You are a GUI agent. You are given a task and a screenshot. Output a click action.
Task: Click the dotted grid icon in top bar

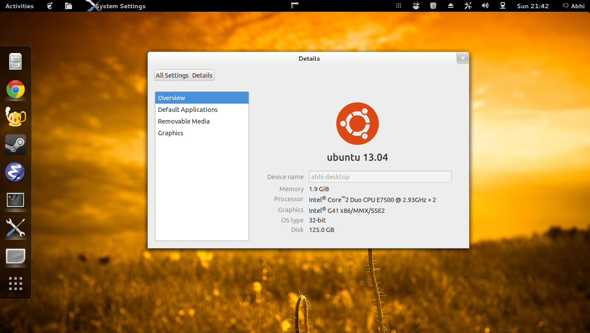click(x=399, y=6)
